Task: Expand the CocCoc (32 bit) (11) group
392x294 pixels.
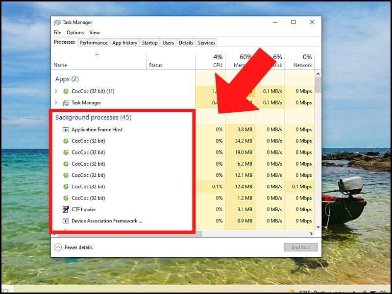Action: [x=56, y=91]
